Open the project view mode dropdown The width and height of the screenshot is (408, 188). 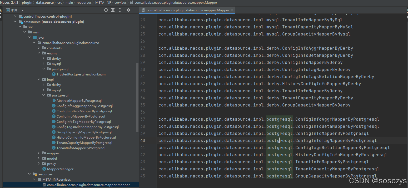pyautogui.click(x=23, y=10)
